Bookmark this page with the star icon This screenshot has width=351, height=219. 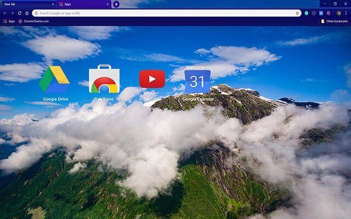tap(297, 13)
